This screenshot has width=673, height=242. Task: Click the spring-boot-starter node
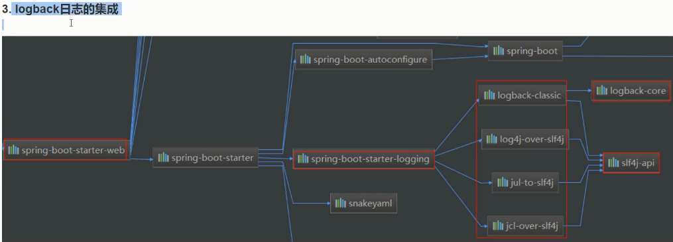pos(205,158)
